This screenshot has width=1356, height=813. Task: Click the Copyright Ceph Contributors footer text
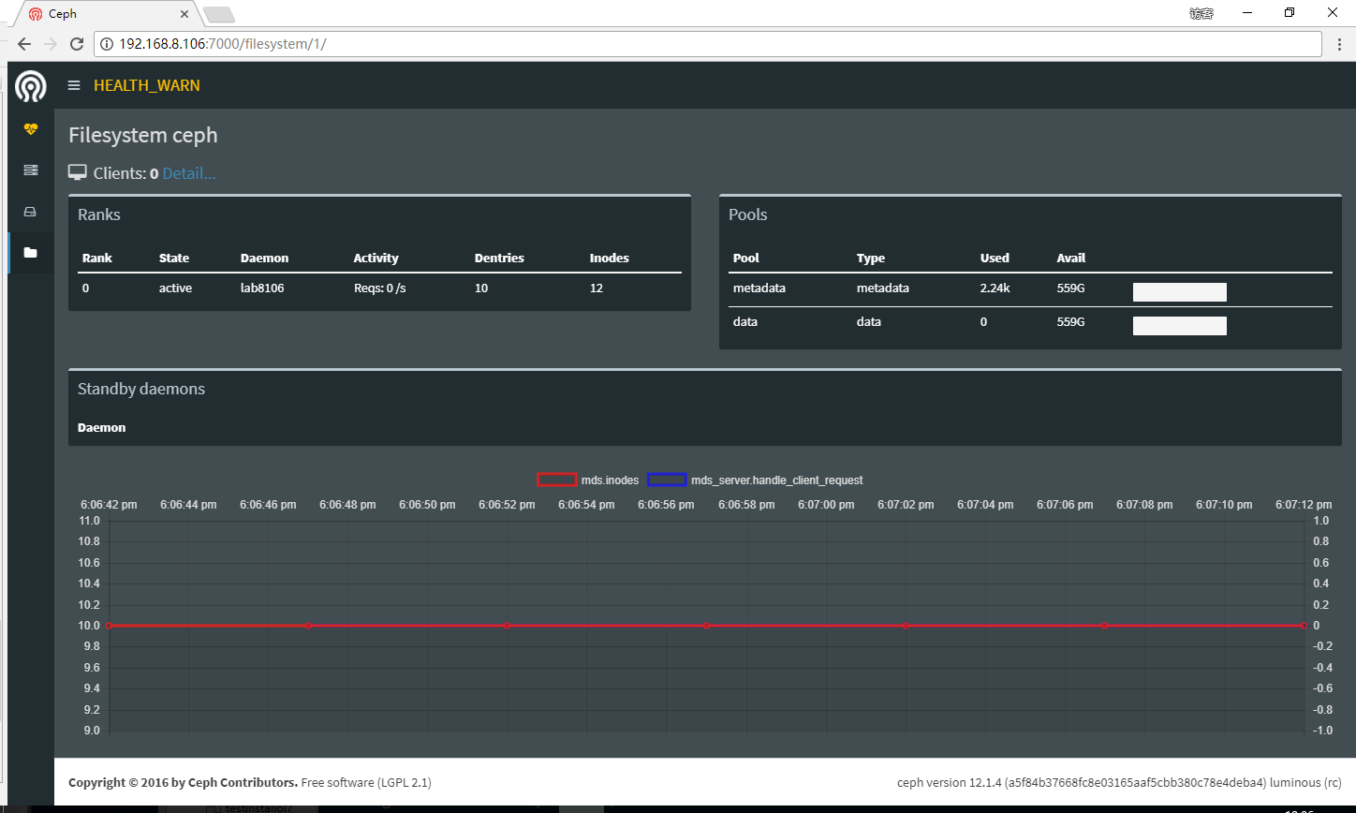(184, 782)
